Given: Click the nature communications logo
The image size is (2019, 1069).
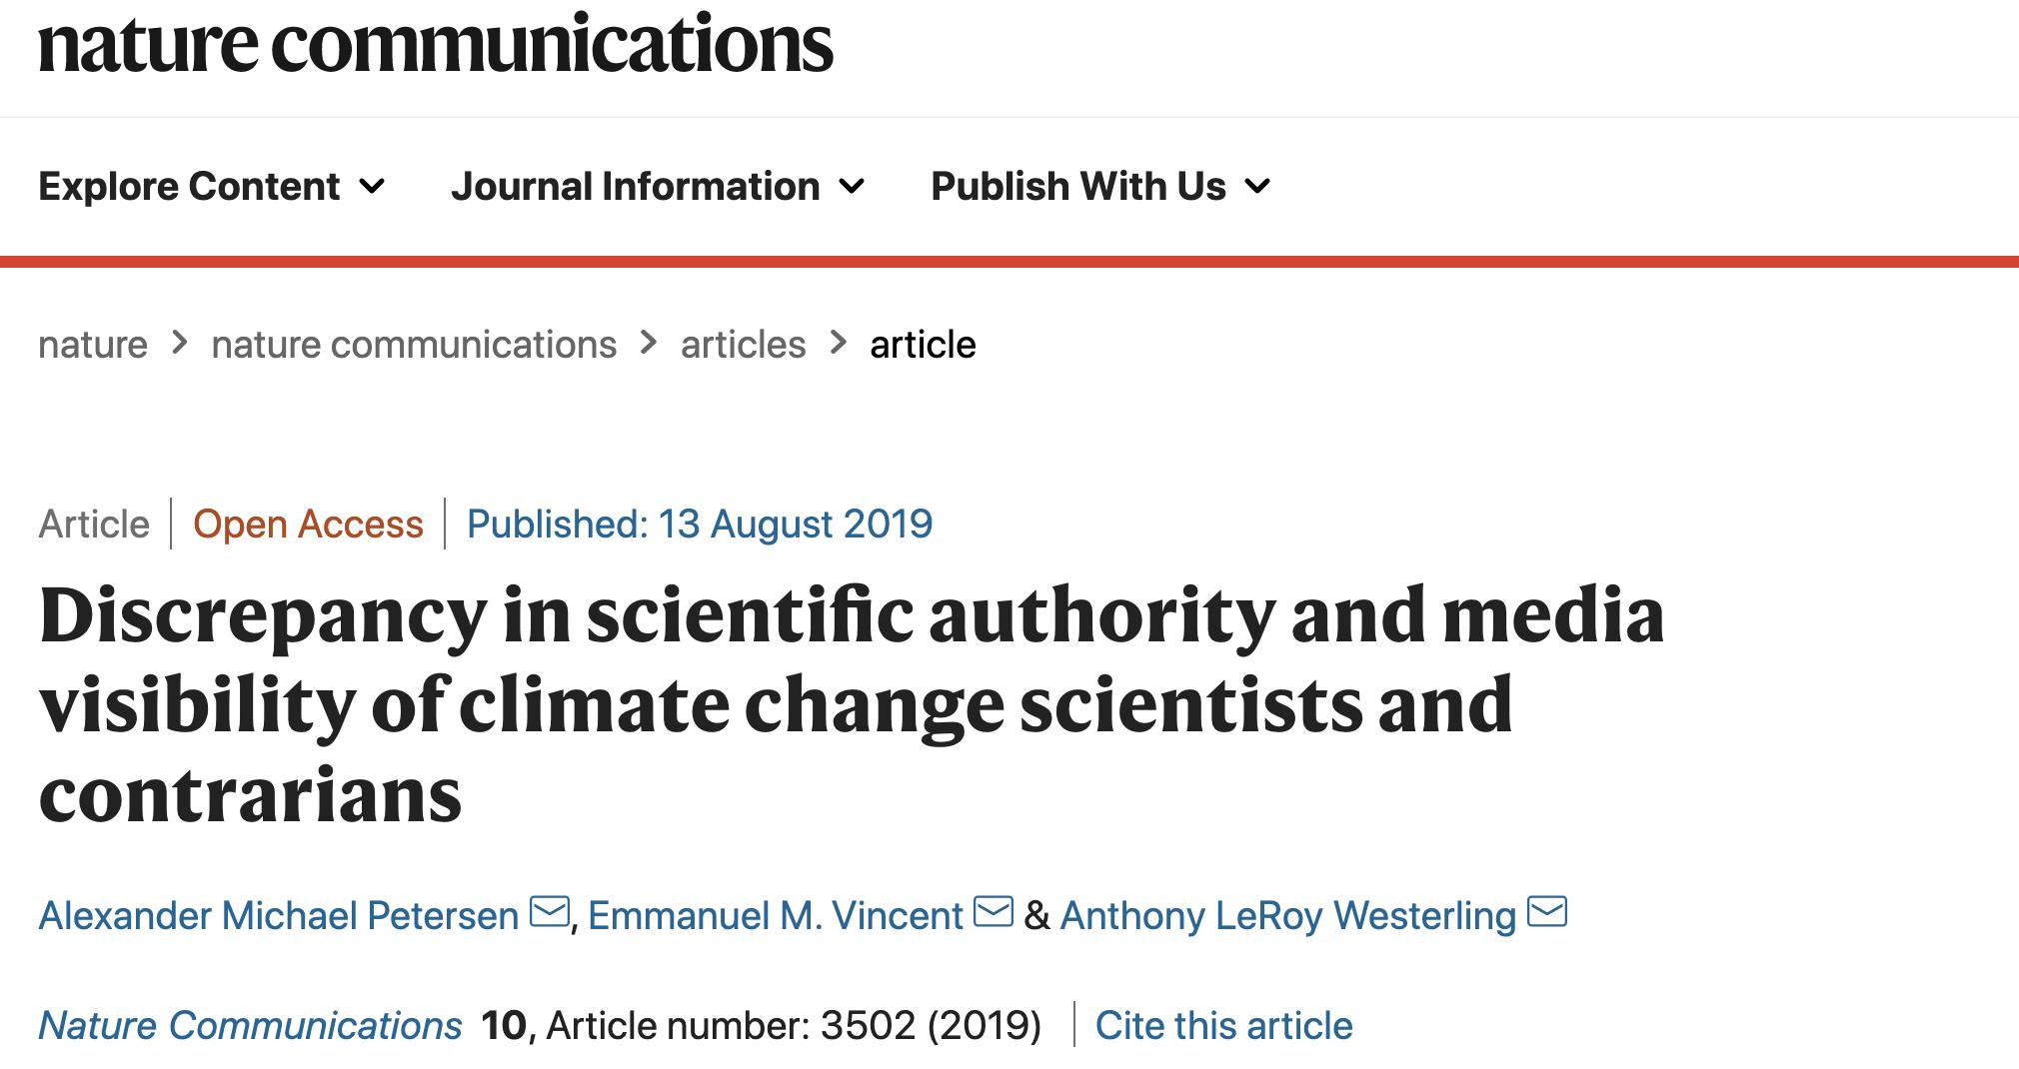Looking at the screenshot, I should click(435, 45).
